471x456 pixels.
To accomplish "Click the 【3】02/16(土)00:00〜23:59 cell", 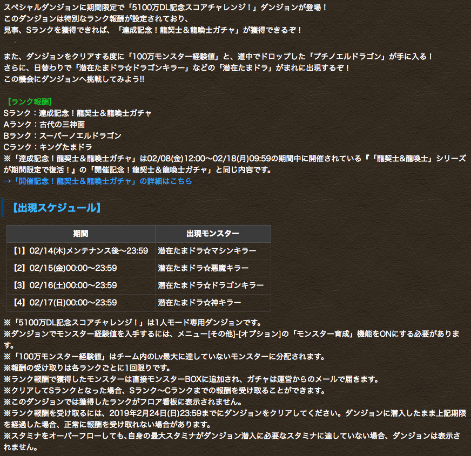I will pos(81,285).
